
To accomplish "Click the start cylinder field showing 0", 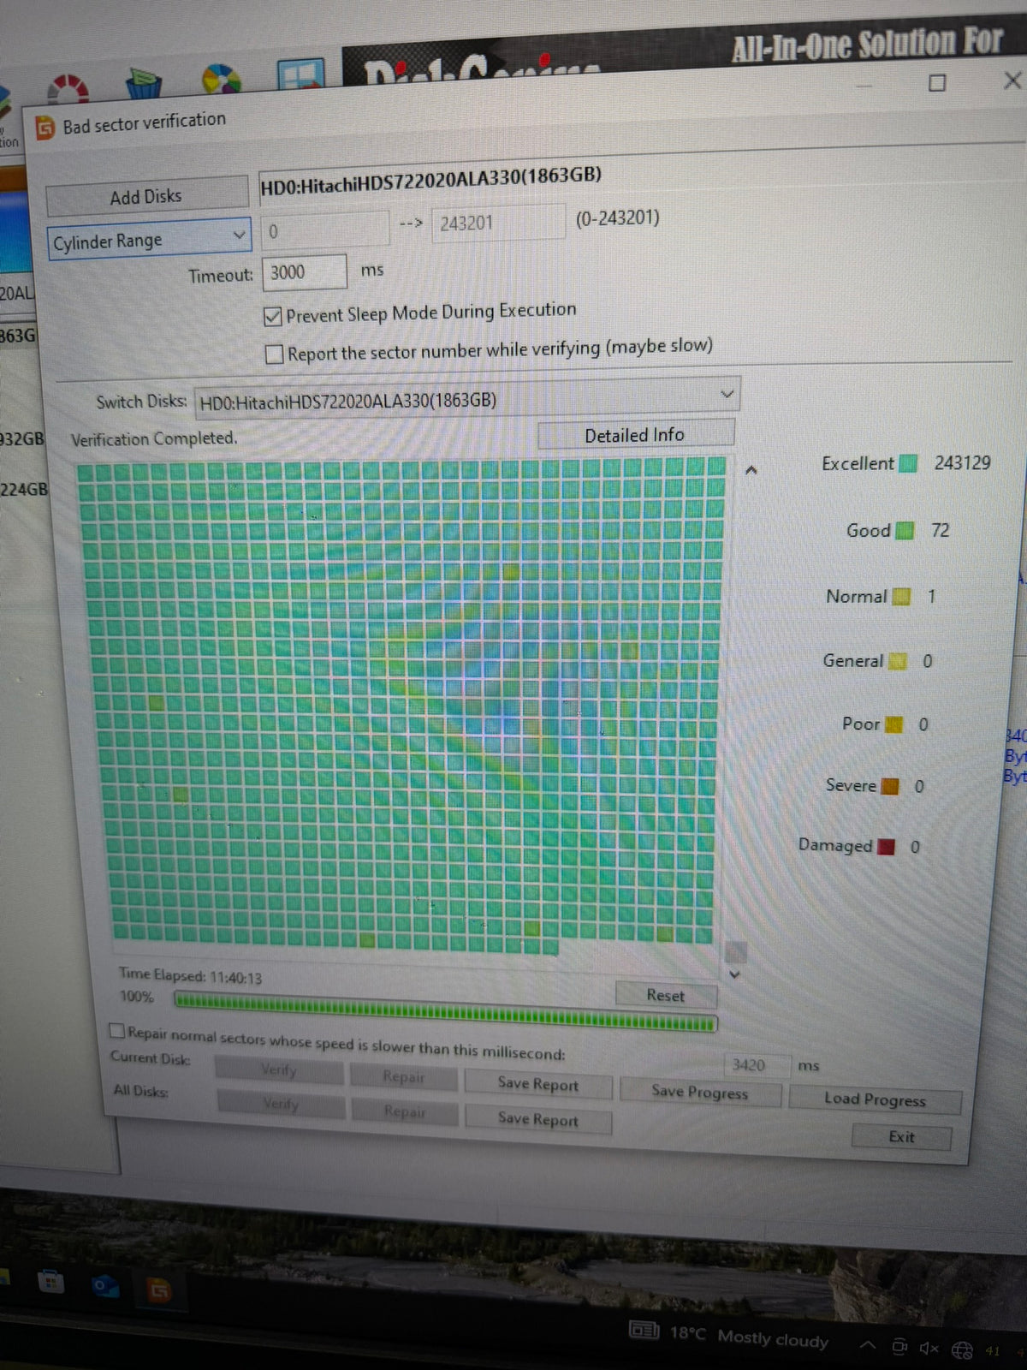I will tap(324, 229).
